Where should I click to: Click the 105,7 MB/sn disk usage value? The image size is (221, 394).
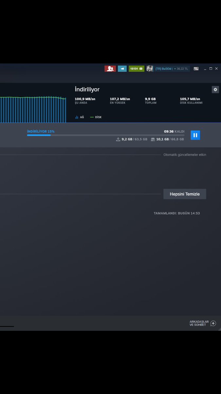point(190,99)
